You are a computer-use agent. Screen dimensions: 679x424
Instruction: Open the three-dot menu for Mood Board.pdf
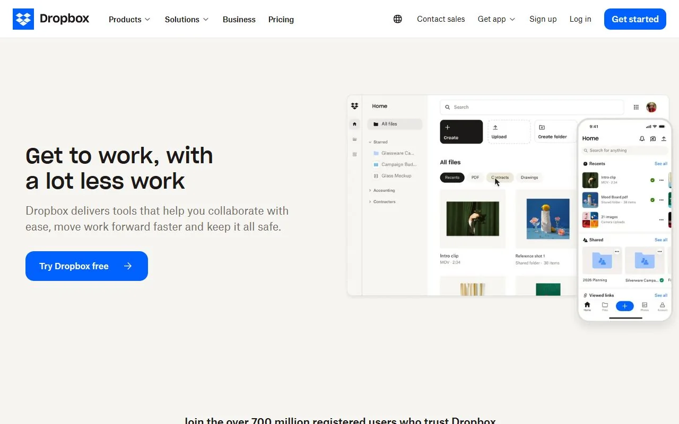661,200
